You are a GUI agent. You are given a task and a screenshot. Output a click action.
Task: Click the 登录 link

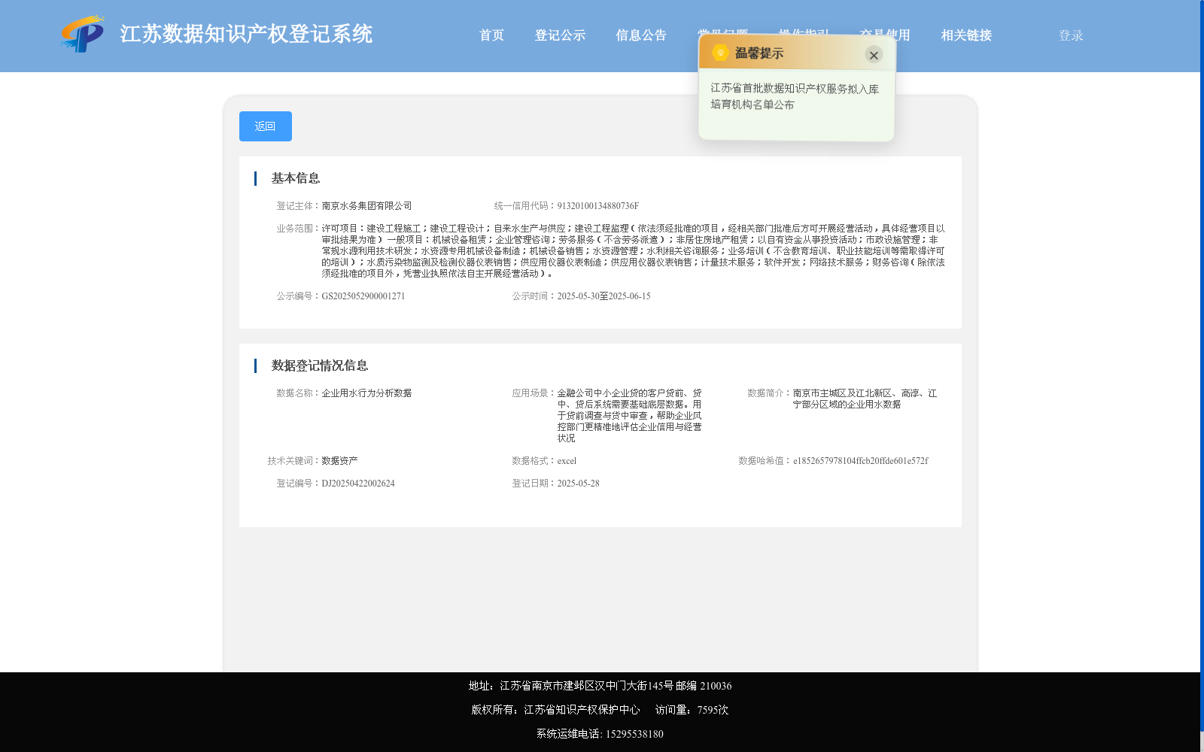click(1071, 35)
